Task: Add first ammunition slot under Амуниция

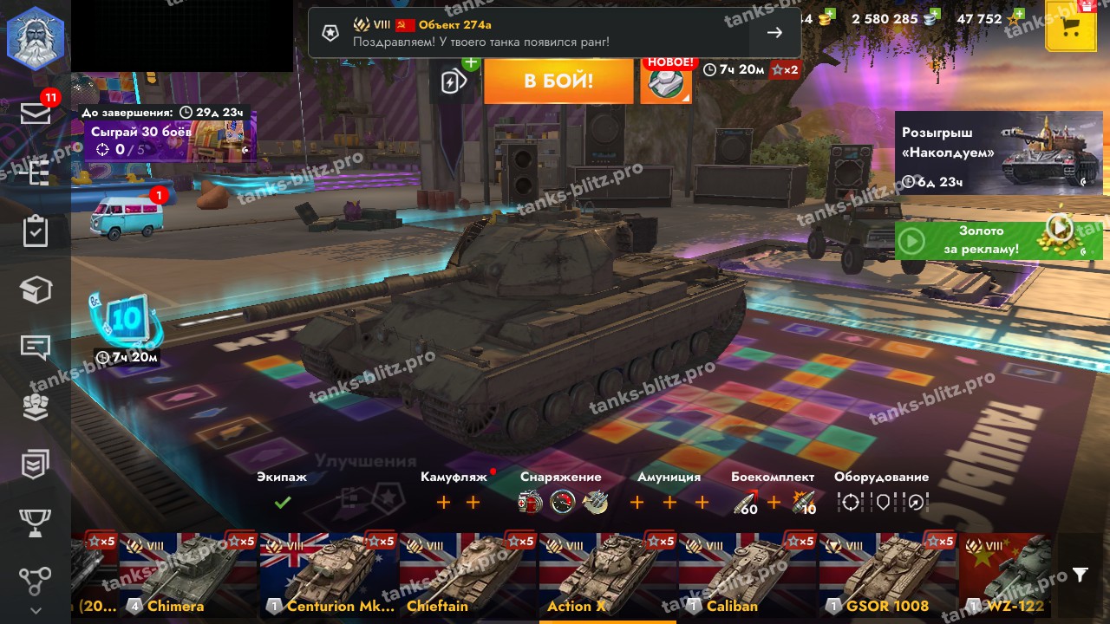Action: pyautogui.click(x=637, y=502)
